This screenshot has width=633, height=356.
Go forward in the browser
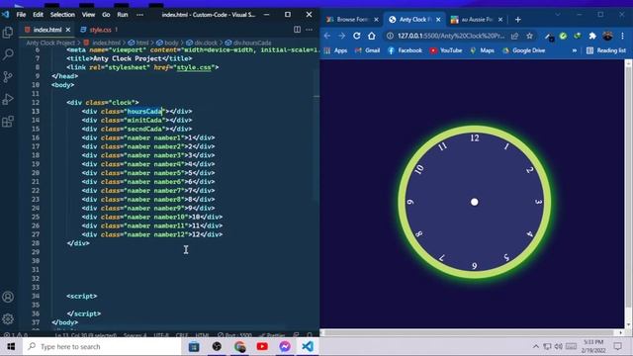pyautogui.click(x=341, y=36)
